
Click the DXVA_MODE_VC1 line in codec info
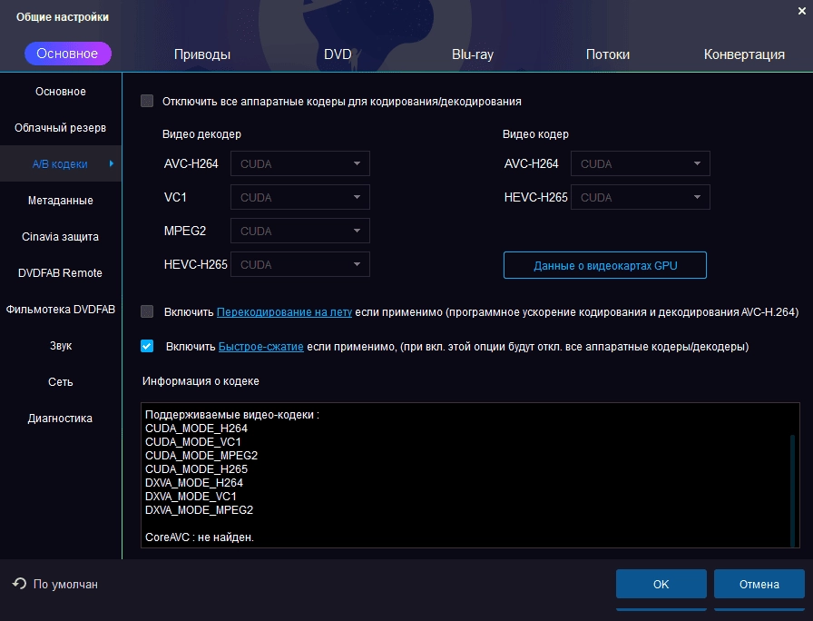tap(191, 496)
